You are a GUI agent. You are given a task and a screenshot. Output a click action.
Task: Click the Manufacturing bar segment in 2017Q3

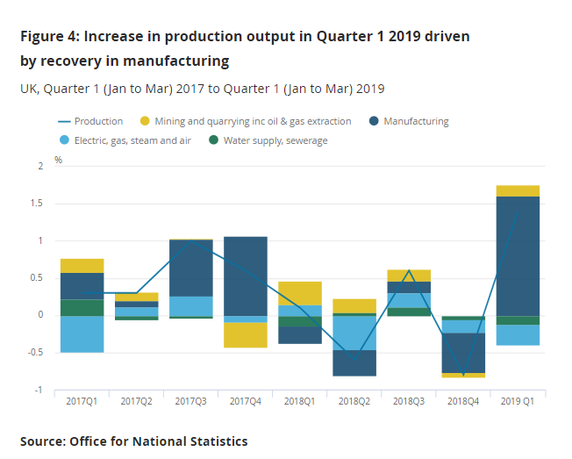pyautogui.click(x=191, y=268)
